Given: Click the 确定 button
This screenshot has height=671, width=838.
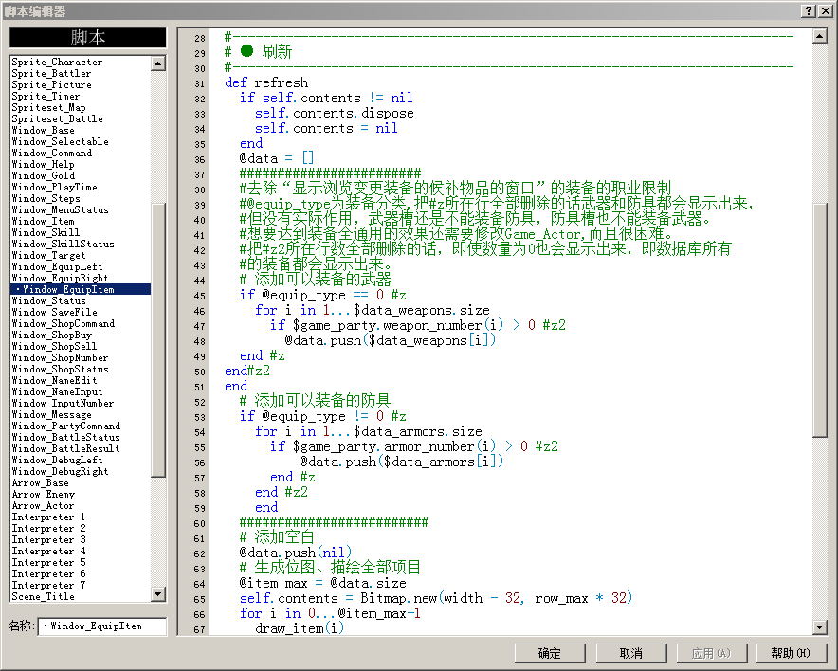Looking at the screenshot, I should point(550,653).
